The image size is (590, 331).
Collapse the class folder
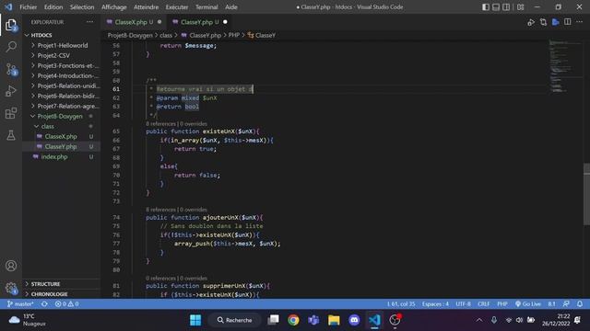point(62,127)
